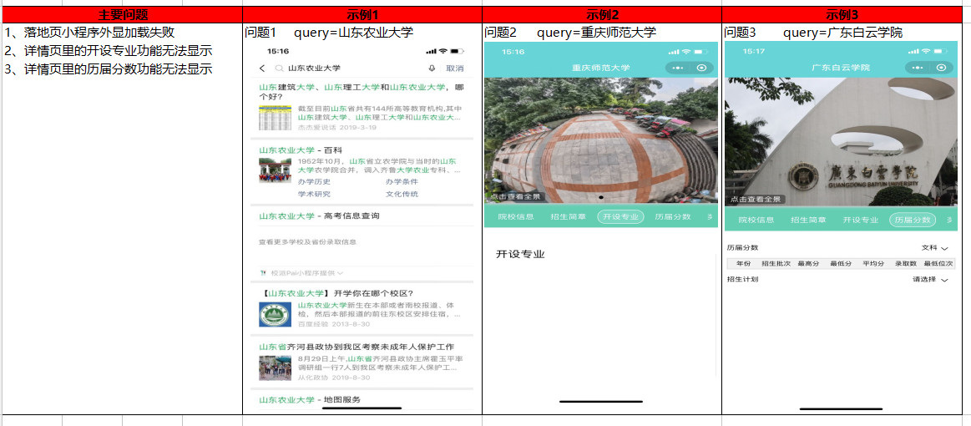Click the green university emblem thumbnail
Screen dimensions: 971x426
(x=275, y=315)
